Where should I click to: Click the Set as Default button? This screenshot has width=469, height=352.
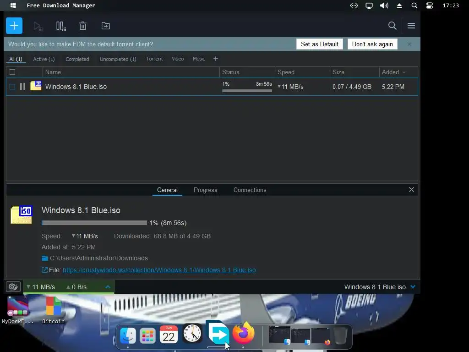319,44
